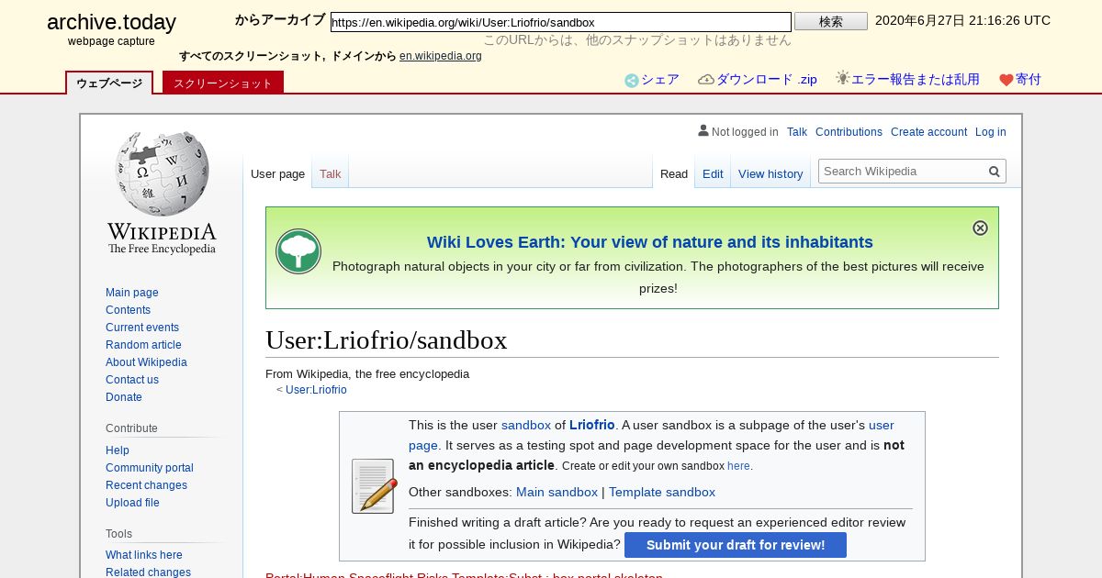1102x578 pixels.
Task: Open the User:Lriofrio parent page link
Action: [x=316, y=390]
